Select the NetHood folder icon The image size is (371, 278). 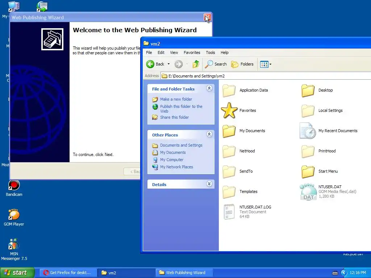pyautogui.click(x=229, y=151)
